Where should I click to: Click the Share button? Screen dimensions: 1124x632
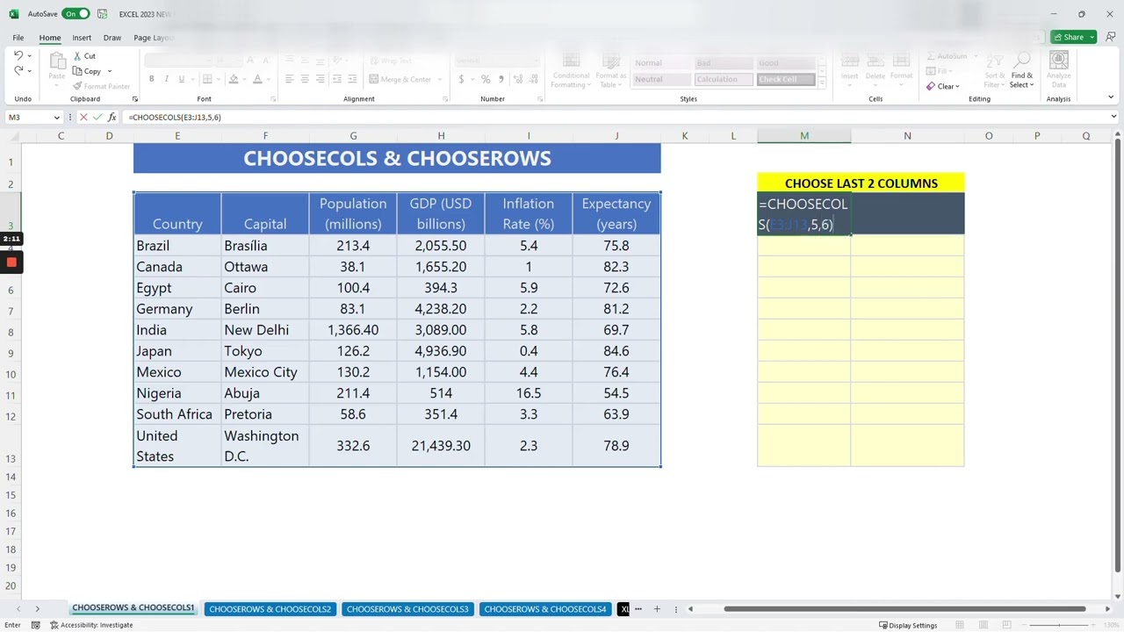(x=1070, y=37)
